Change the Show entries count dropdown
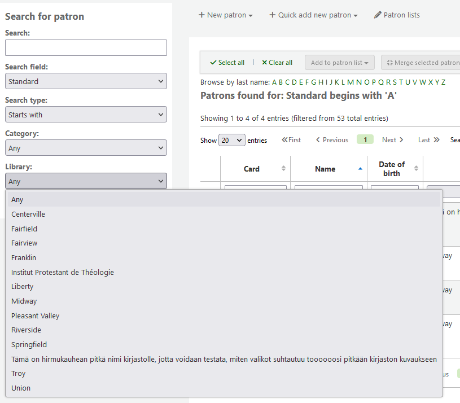 pyautogui.click(x=232, y=140)
